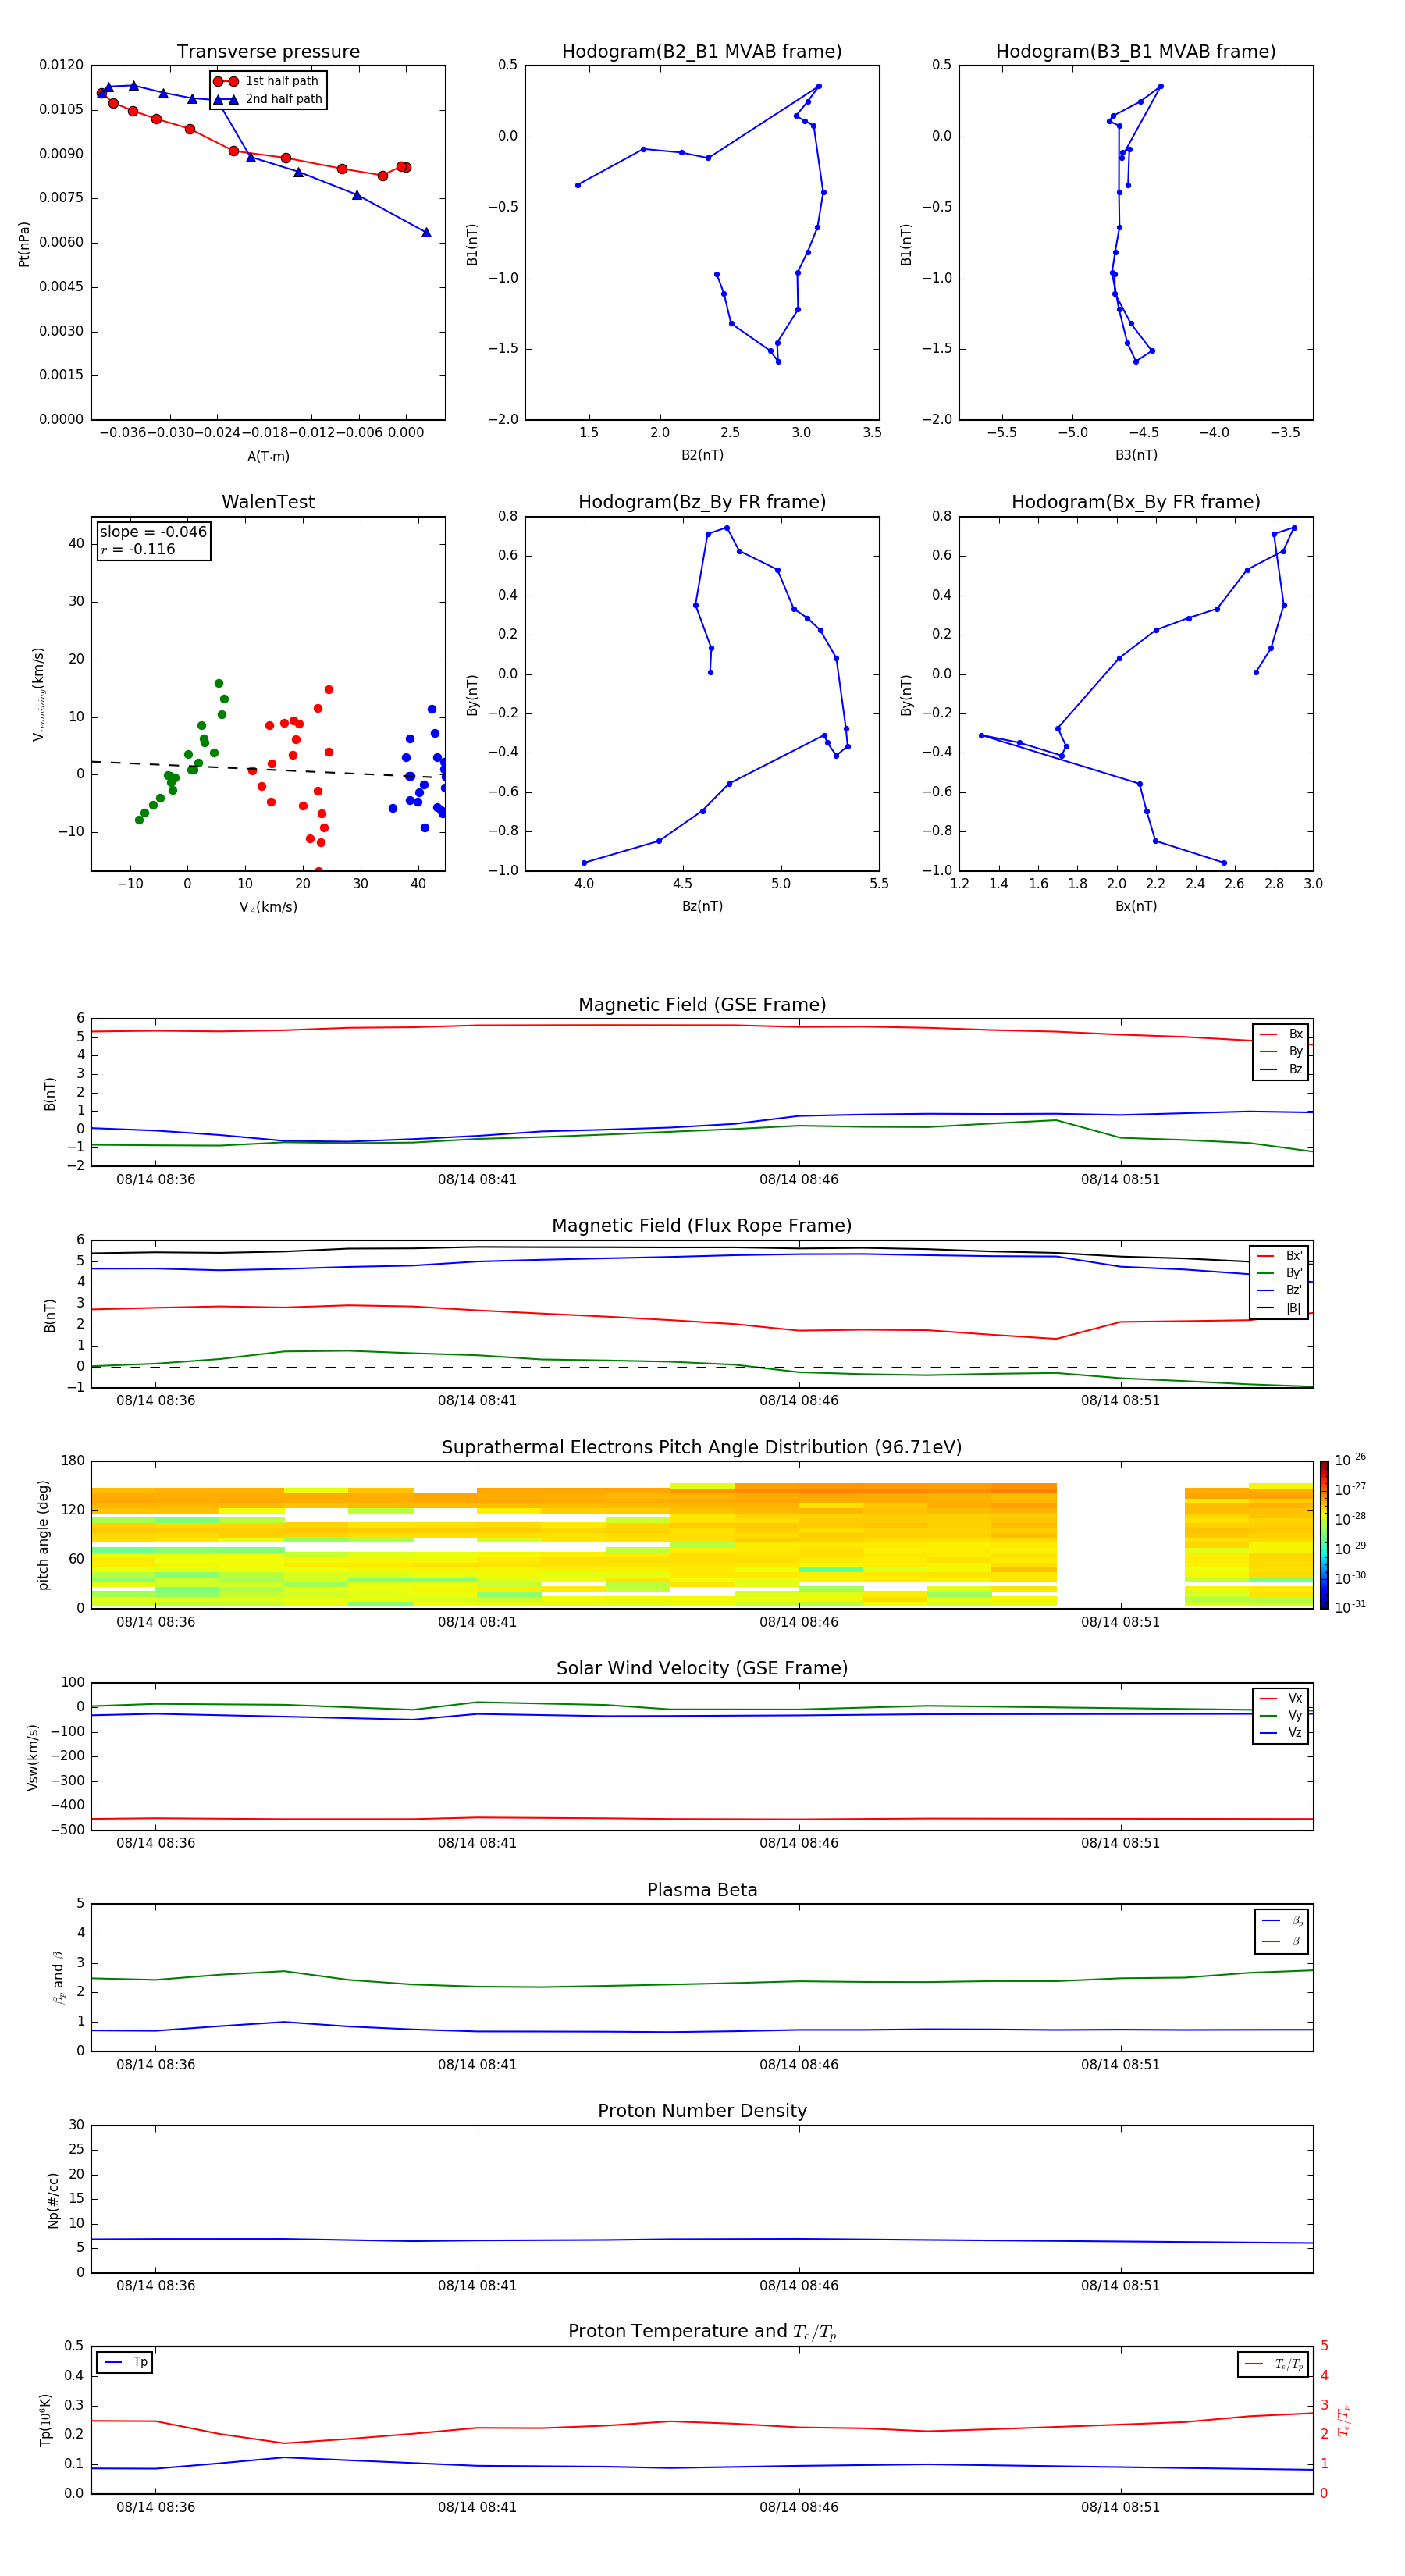Select the β_p entry in Plasma Beta legend
This screenshot has width=1405, height=2576.
pyautogui.click(x=1282, y=1921)
